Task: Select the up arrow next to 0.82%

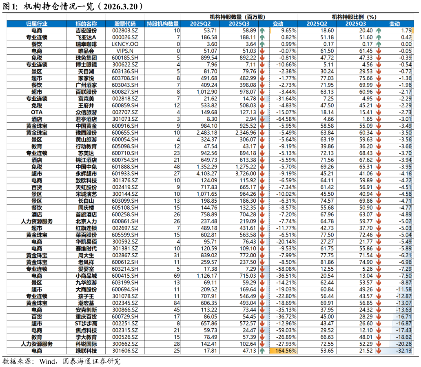Action: click(262, 38)
